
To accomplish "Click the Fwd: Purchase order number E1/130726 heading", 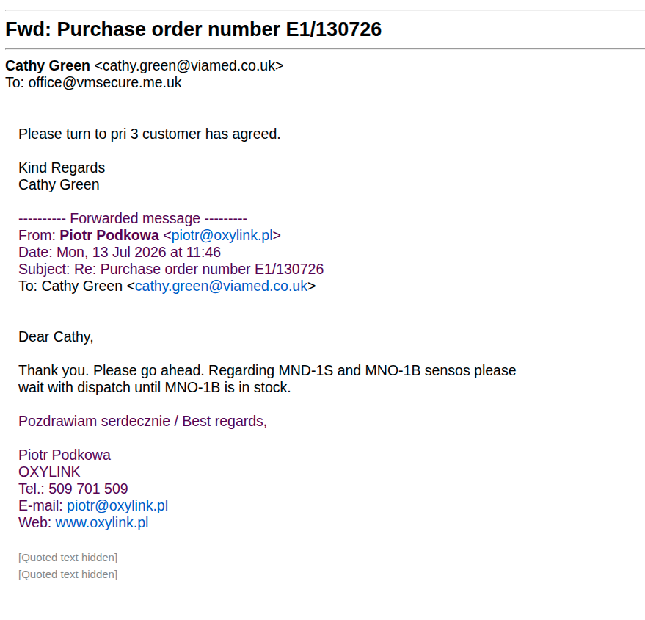I will (193, 29).
